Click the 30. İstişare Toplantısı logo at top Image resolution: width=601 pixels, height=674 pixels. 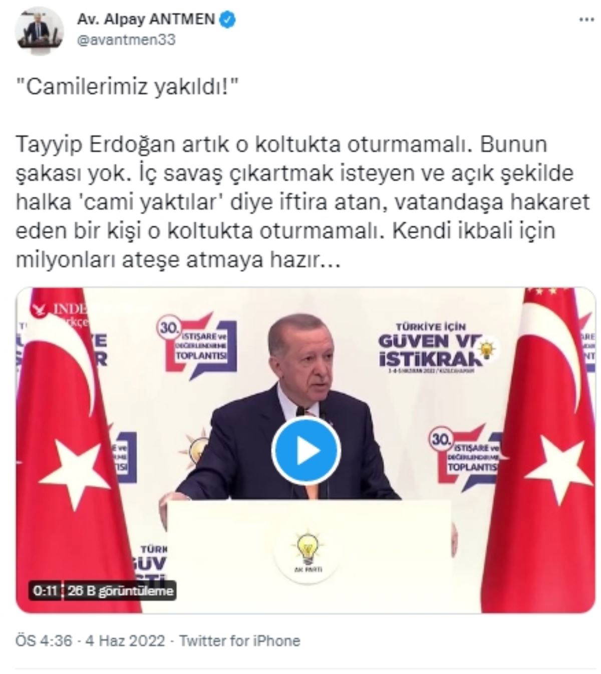(x=196, y=346)
